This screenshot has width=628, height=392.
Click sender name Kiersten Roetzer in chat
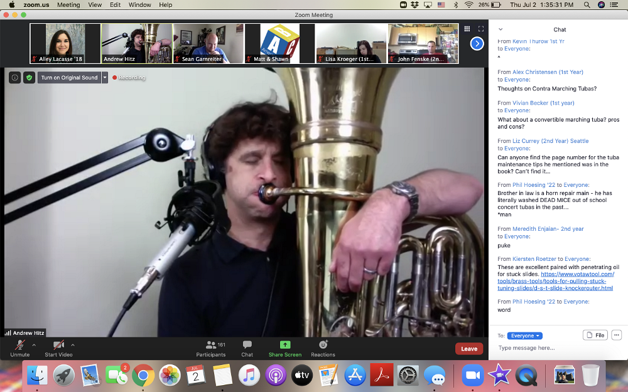pos(534,259)
